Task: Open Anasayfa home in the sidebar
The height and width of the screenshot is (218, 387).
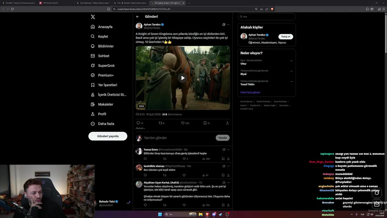Action: click(102, 27)
